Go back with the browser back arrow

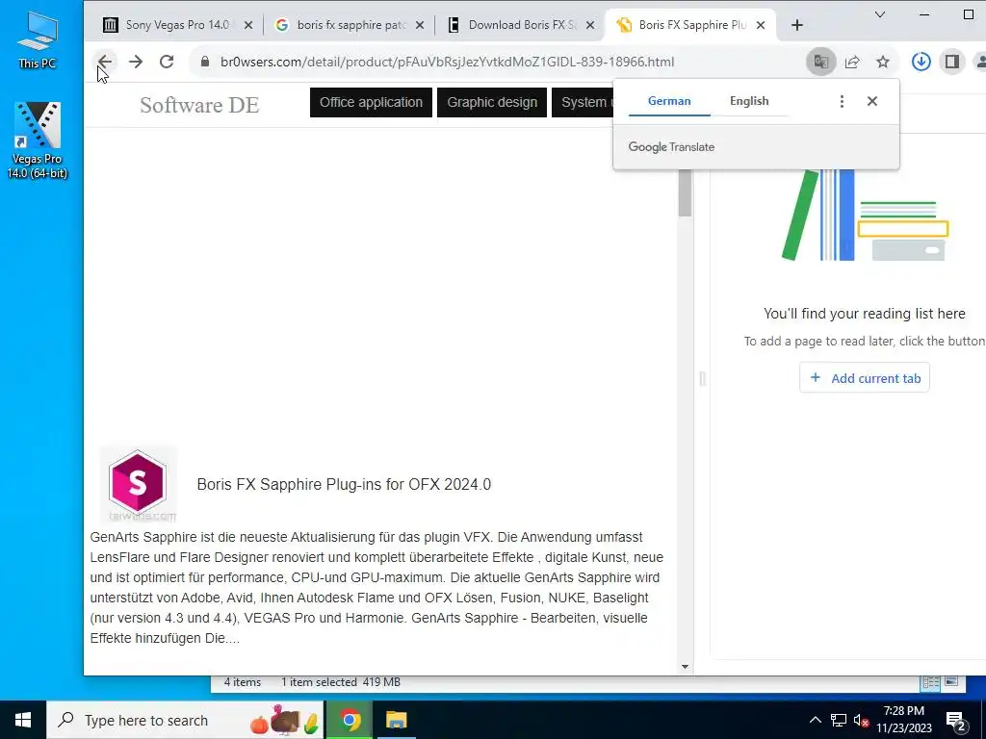(104, 62)
